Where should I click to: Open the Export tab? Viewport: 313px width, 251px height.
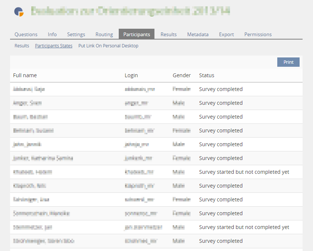226,34
